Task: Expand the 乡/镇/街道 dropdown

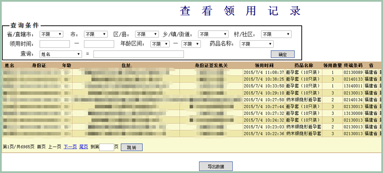Action: (x=213, y=34)
